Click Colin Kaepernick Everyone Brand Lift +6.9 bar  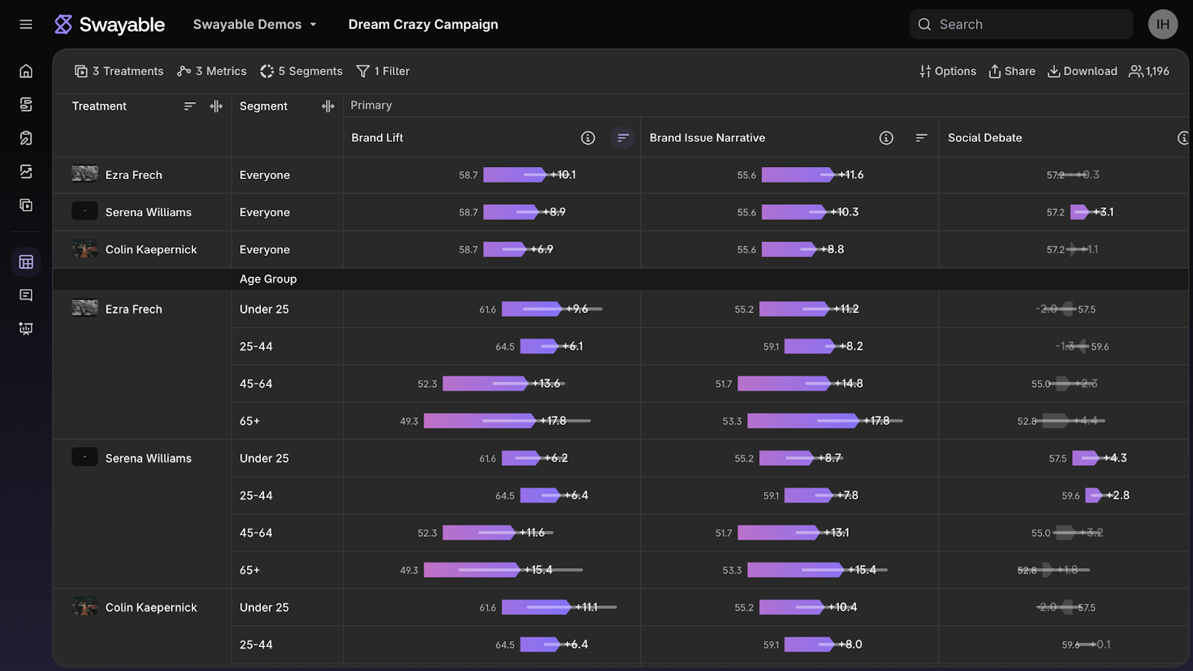tap(506, 250)
